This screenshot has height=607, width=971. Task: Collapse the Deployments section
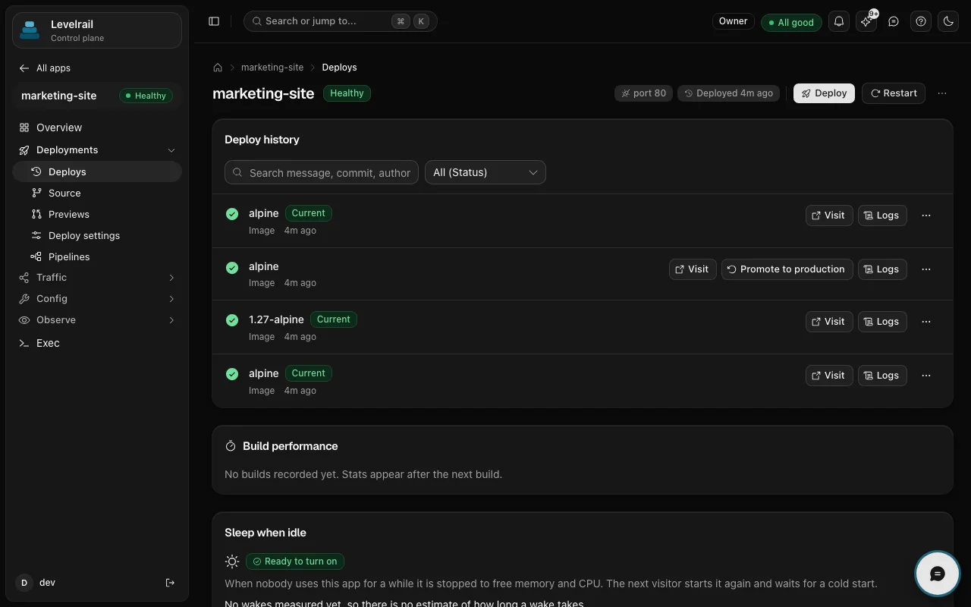tap(97, 150)
